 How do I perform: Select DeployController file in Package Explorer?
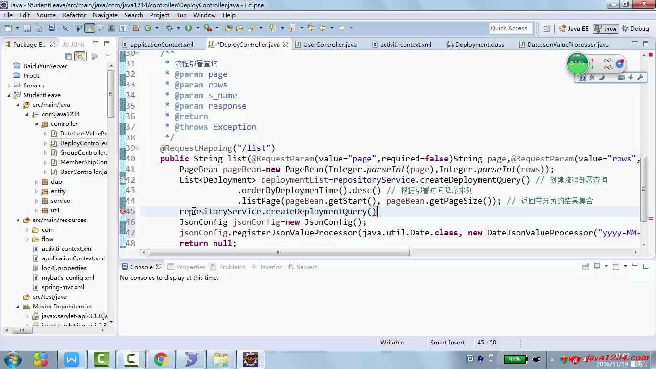tap(78, 143)
